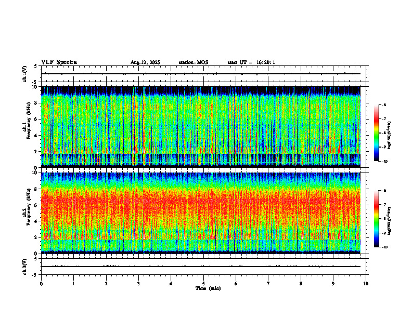Click the ch.2 color bar's log(PSD) label
This screenshot has height=318, width=412.
coord(389,221)
